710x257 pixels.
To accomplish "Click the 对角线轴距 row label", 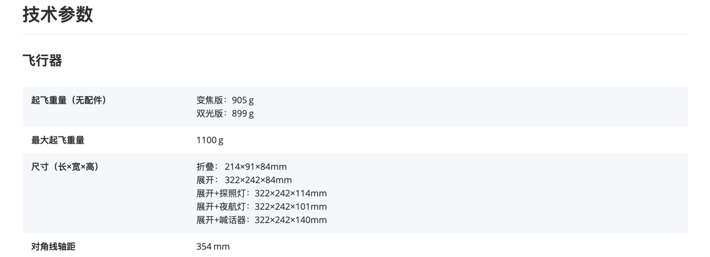I will tap(53, 247).
